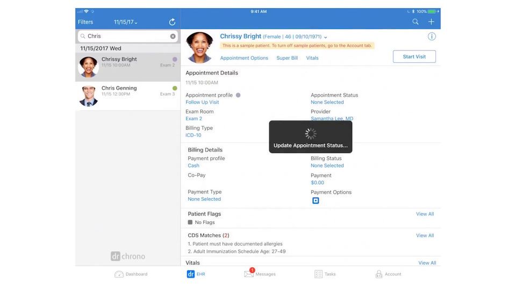Open the Vitals link in header
Viewport: 516px width, 290px height.
pyautogui.click(x=312, y=58)
